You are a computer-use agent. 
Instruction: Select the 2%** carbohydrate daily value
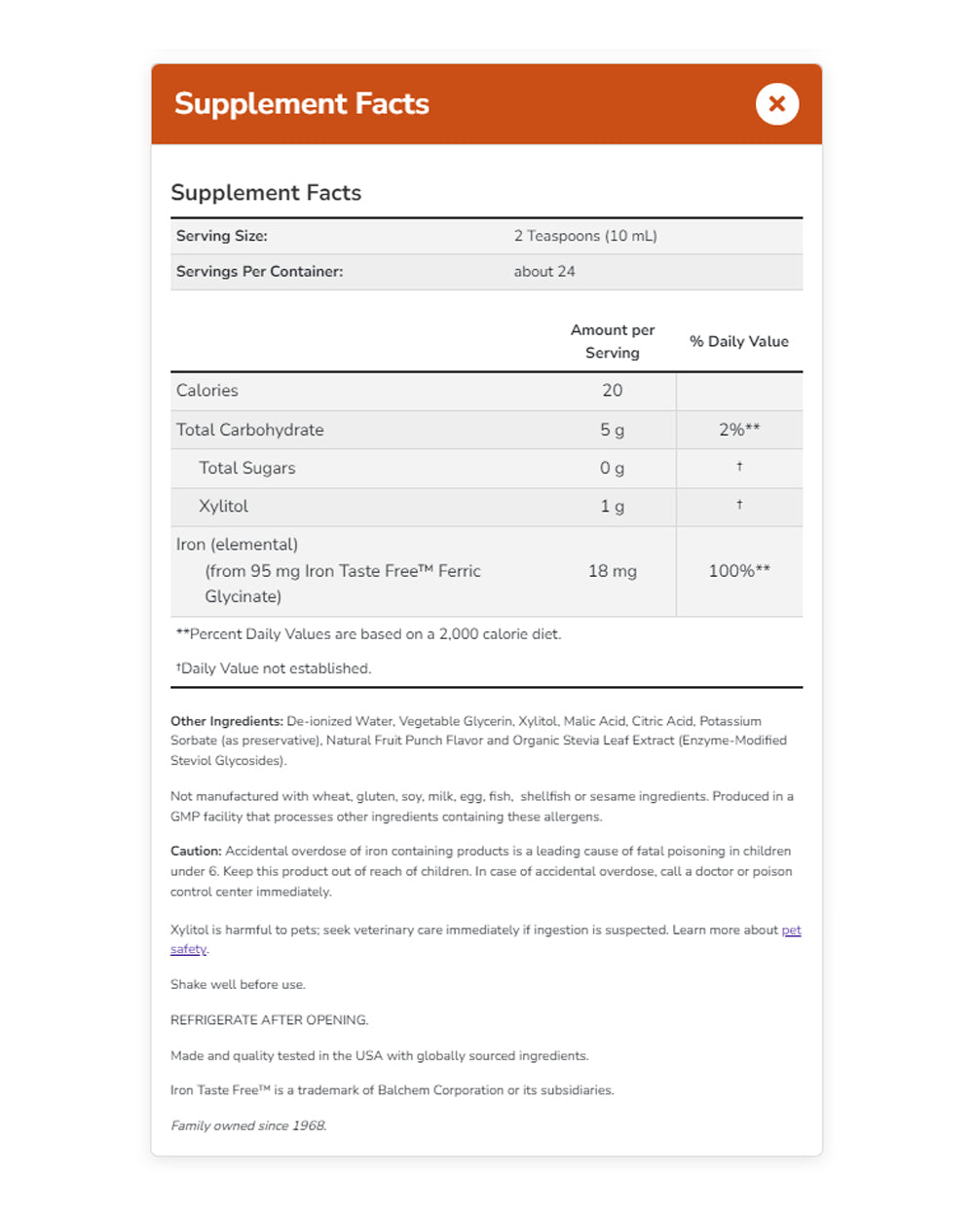[739, 430]
